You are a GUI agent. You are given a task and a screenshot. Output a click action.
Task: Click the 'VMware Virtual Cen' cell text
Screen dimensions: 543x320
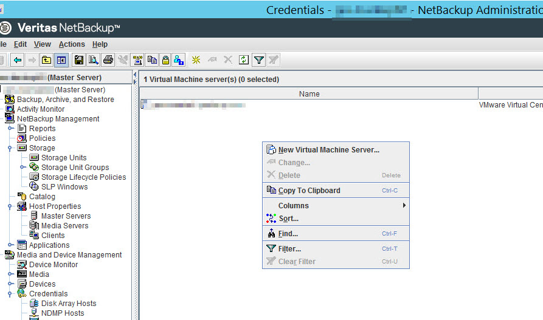511,105
